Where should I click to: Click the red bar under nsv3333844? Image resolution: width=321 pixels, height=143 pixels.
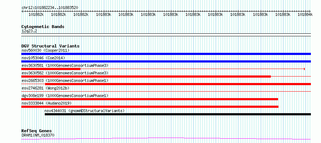pos(150,107)
